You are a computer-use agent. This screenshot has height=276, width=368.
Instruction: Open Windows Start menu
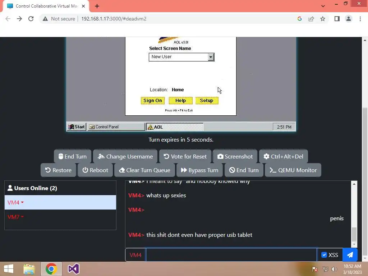coord(9,269)
